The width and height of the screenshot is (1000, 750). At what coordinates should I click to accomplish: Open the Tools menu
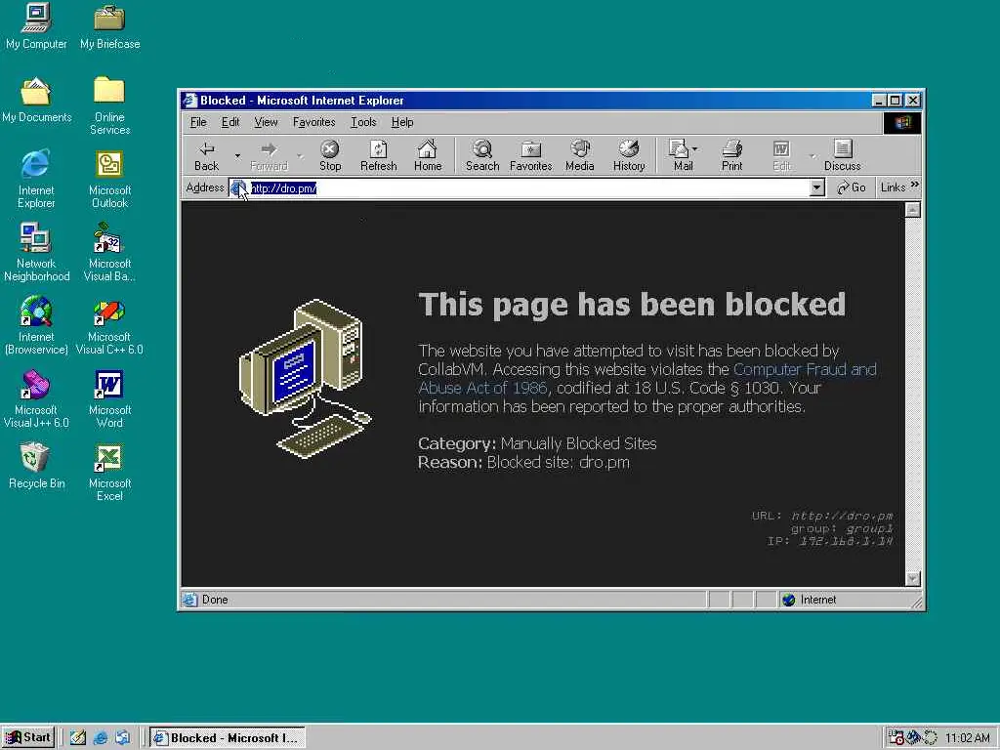(363, 122)
